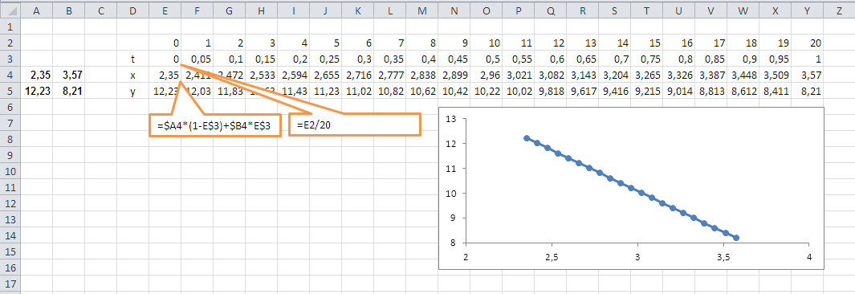Image resolution: width=855 pixels, height=294 pixels.
Task: Click column header E
Action: [x=165, y=10]
